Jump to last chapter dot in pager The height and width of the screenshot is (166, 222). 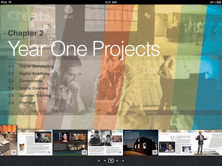tap(123, 161)
